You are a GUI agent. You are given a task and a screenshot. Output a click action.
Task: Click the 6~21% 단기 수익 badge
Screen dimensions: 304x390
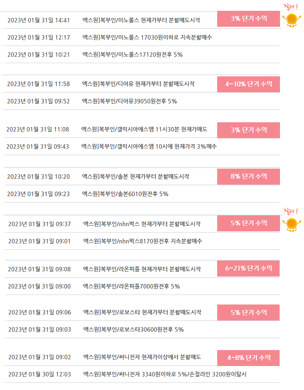point(248,269)
